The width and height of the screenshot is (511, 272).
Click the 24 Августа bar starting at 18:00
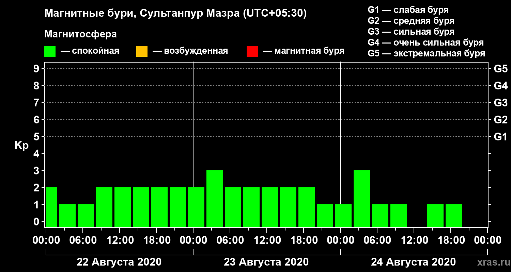pyautogui.click(x=454, y=216)
